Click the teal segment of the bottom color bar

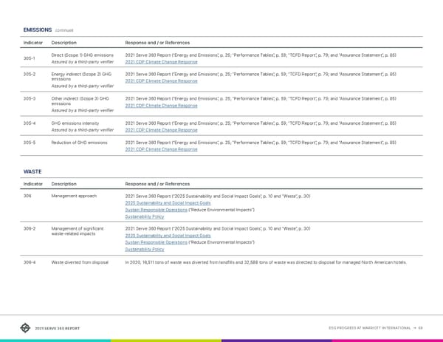click(x=55, y=341)
